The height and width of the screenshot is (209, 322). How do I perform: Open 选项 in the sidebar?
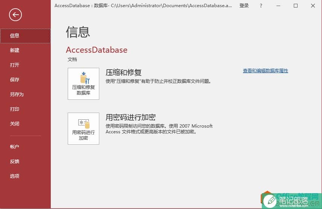25,176
